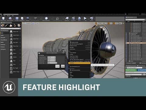Open Source Control from the toolbar

click(x=10, y=18)
